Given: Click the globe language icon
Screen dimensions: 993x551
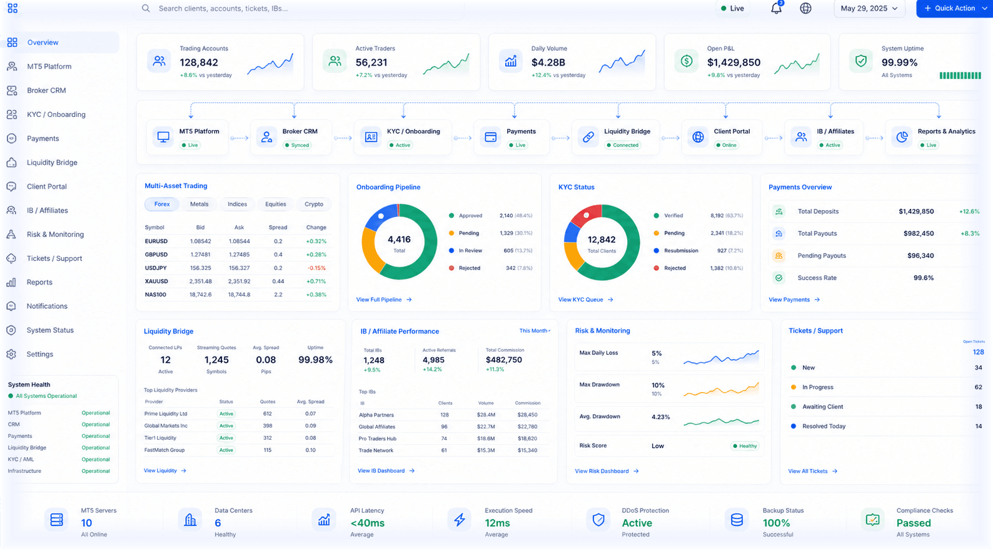Looking at the screenshot, I should point(805,8).
